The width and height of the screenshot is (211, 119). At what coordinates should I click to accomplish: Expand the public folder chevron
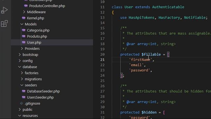pos(20,109)
